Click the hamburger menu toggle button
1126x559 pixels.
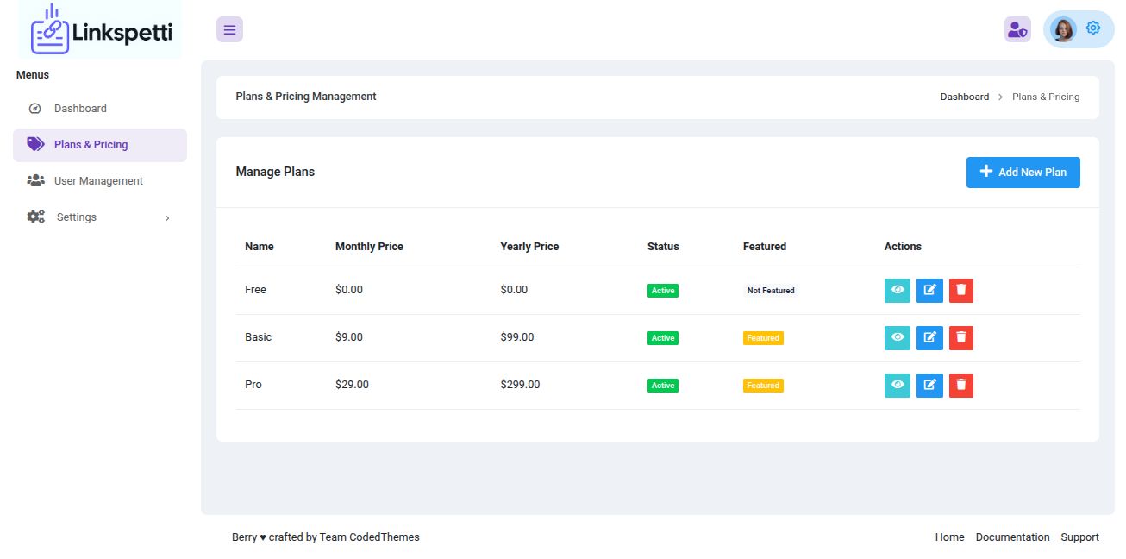pyautogui.click(x=229, y=29)
